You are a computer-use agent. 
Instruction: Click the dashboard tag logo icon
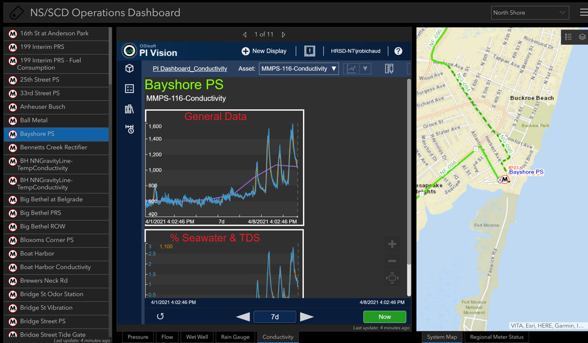[x=17, y=12]
